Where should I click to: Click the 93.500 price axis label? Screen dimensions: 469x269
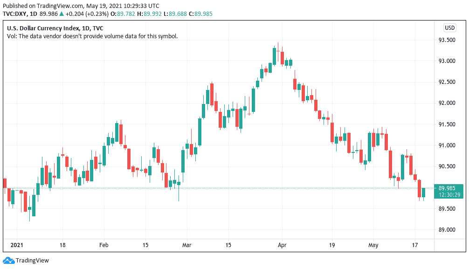[447, 40]
